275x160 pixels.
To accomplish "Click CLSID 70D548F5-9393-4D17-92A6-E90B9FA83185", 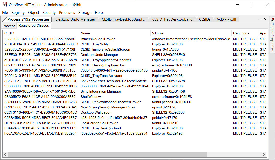I will click(x=40, y=70).
